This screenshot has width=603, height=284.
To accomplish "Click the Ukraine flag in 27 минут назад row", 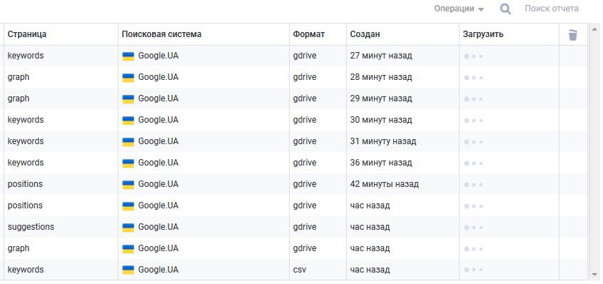I will (x=128, y=56).
